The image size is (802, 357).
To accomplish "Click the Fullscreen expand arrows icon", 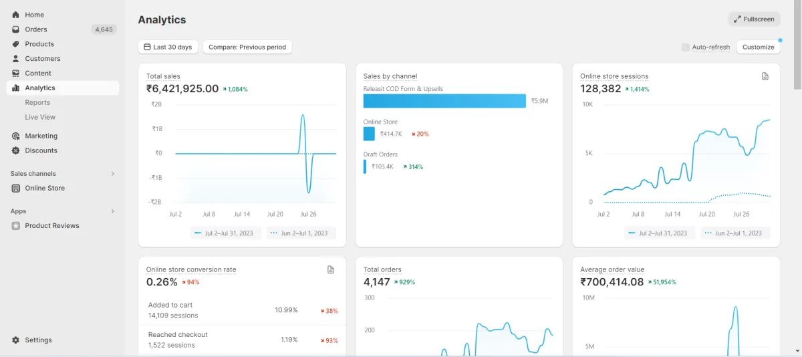I will coord(737,19).
